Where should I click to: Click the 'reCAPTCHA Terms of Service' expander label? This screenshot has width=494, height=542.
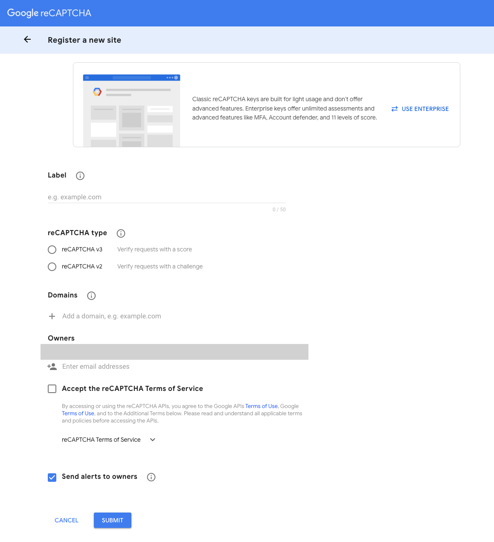pyautogui.click(x=101, y=440)
